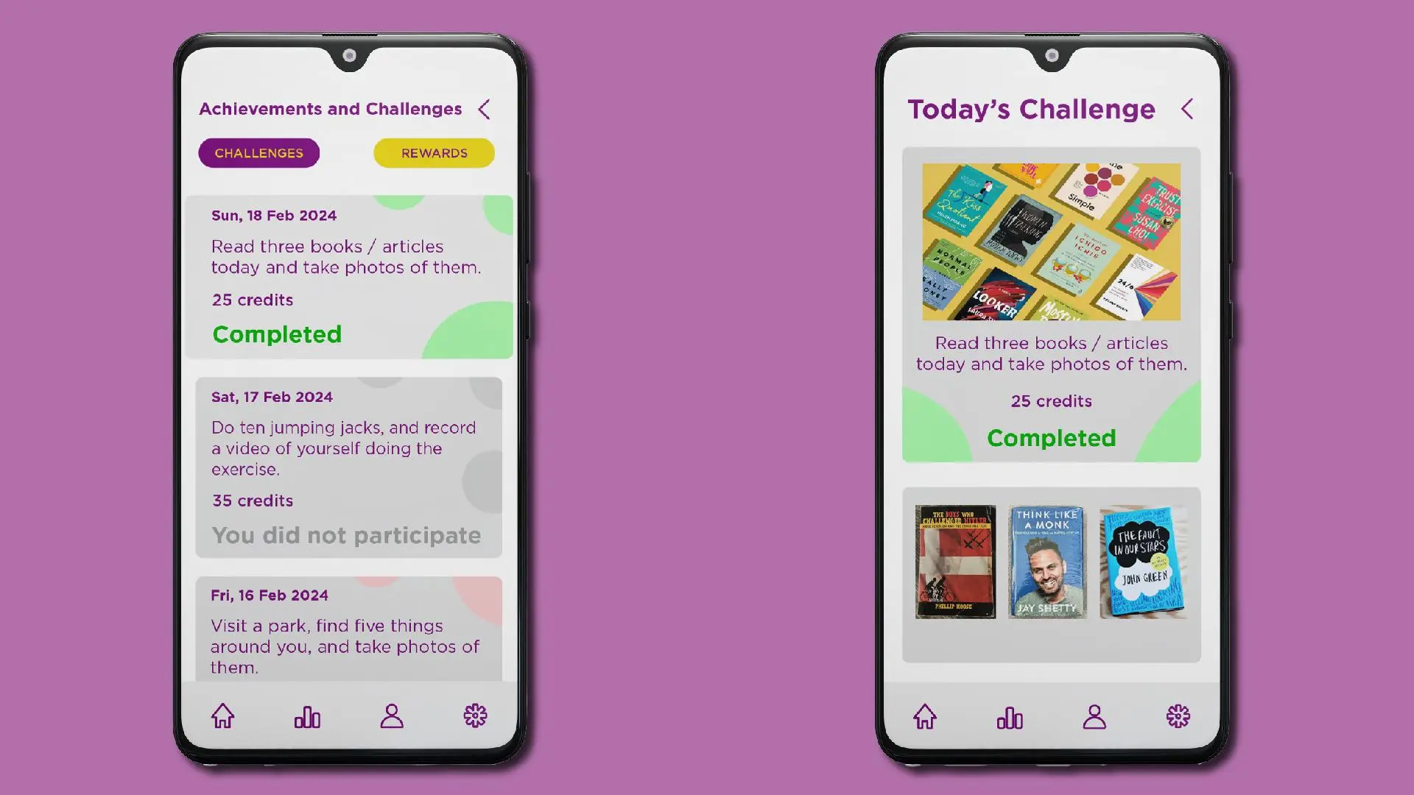This screenshot has height=795, width=1414.
Task: Tap the Profile icon on right phone
Action: (x=1094, y=716)
